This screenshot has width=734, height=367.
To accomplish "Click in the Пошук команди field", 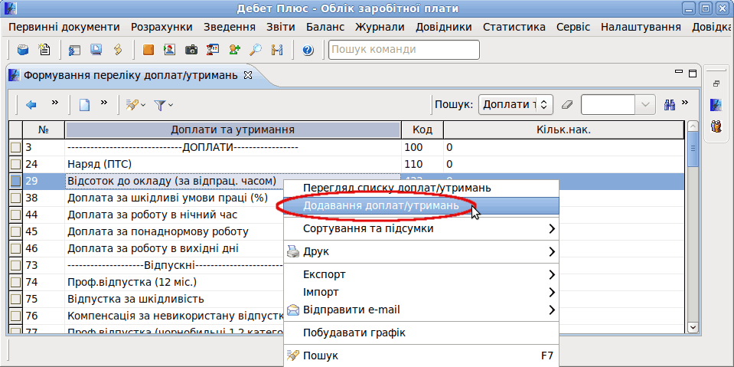I will 404,50.
